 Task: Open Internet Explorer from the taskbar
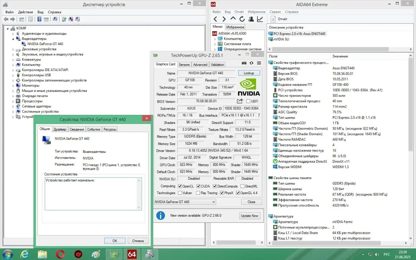tap(25, 254)
